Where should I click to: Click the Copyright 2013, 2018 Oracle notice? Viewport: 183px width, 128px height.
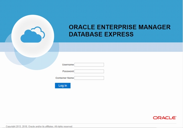39,126
